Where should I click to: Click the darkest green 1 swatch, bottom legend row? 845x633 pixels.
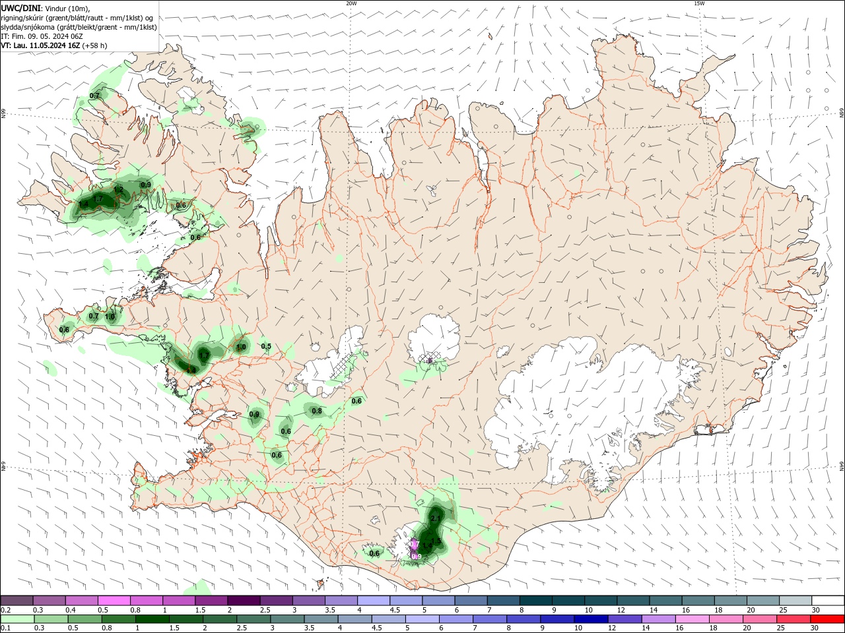pyautogui.click(x=152, y=619)
